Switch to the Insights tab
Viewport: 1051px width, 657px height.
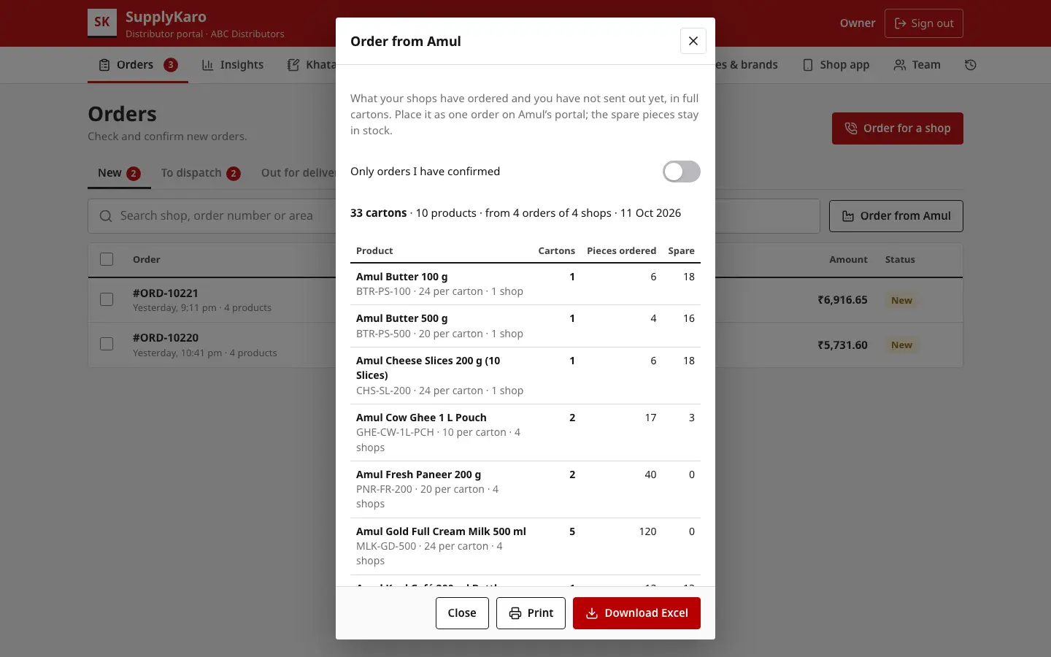[233, 65]
